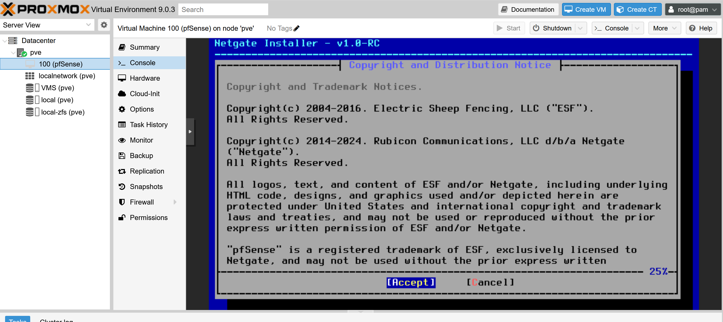Image resolution: width=723 pixels, height=322 pixels.
Task: Launch the Console button in toolbar
Action: 612,28
